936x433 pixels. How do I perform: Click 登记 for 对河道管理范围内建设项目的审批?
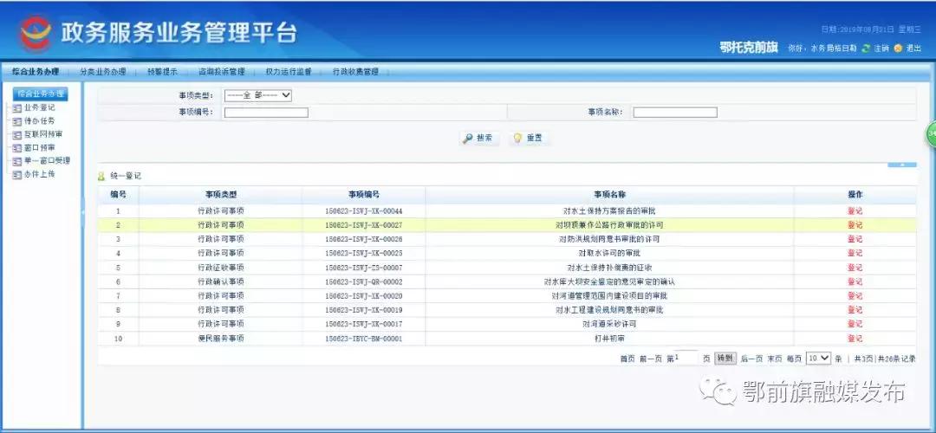855,296
